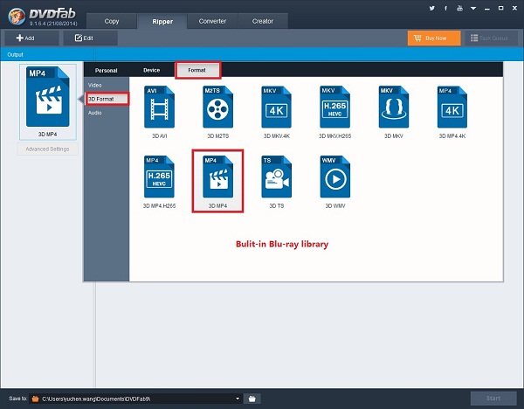The image size is (524, 409).
Task: Click the save path input field
Action: (136, 399)
